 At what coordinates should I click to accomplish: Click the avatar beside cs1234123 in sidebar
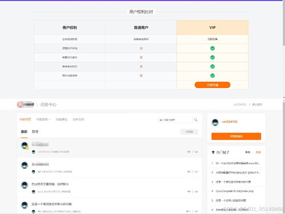point(215,122)
